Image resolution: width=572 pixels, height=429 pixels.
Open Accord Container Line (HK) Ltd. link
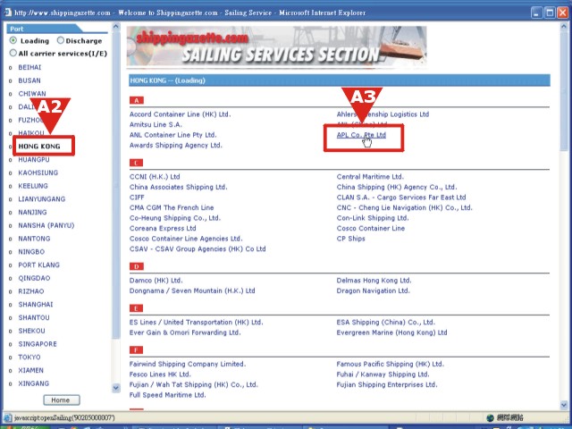pos(181,114)
